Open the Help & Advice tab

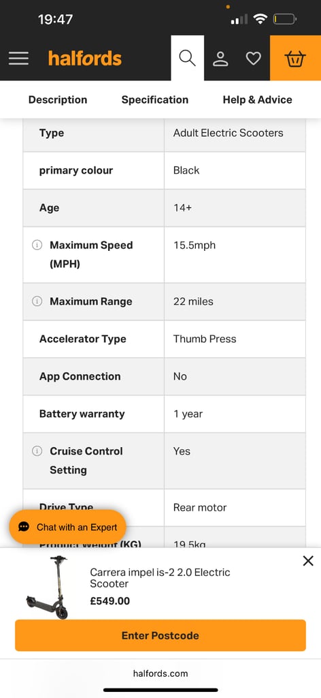[x=258, y=100]
